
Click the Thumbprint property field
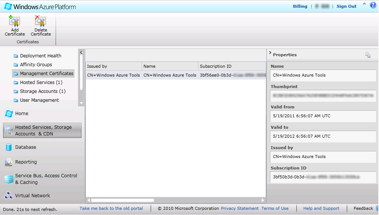(323, 95)
